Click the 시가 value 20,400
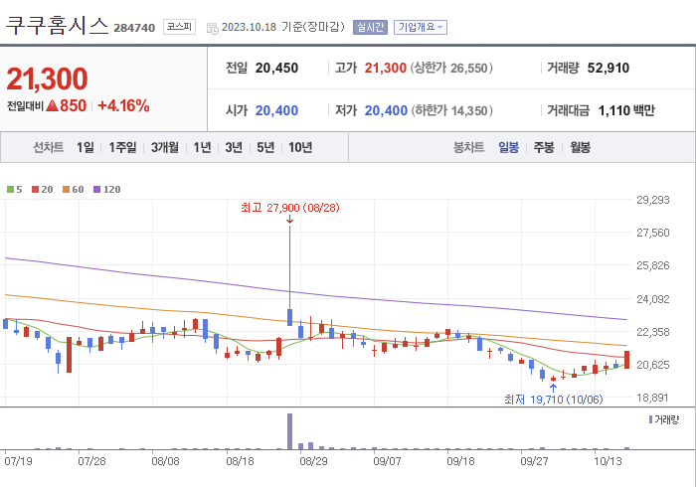Image resolution: width=696 pixels, height=487 pixels. click(x=276, y=110)
